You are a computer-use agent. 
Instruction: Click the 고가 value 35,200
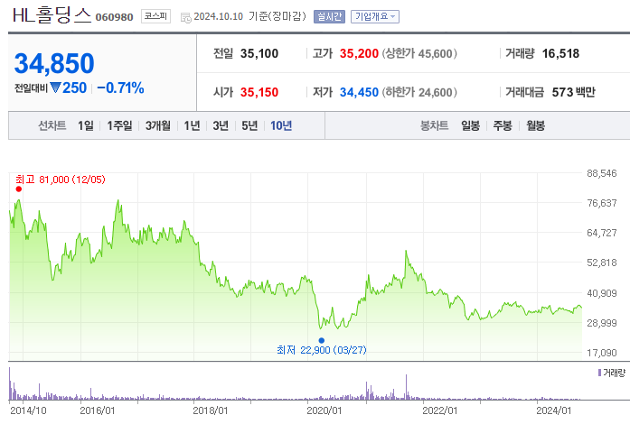(x=359, y=53)
